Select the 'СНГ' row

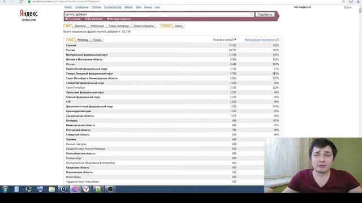(x=173, y=101)
